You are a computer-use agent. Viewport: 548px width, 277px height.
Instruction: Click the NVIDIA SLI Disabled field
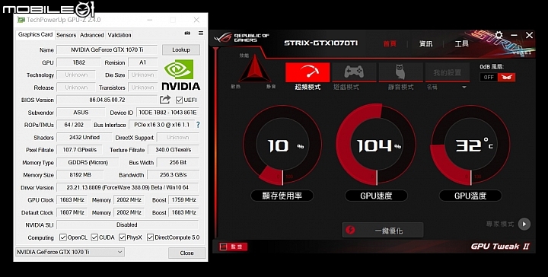(x=128, y=224)
